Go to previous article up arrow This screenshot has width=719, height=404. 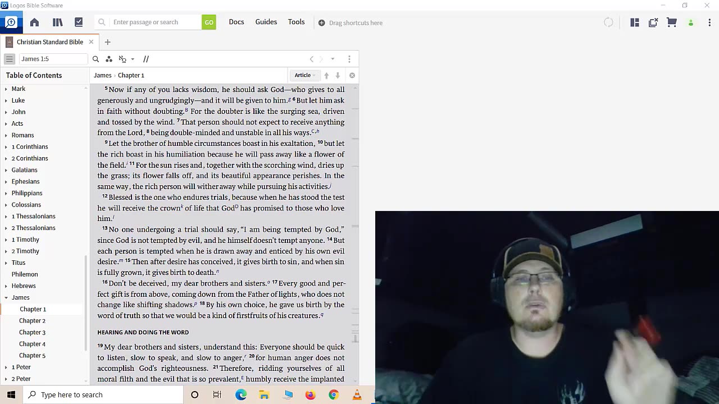pos(326,75)
